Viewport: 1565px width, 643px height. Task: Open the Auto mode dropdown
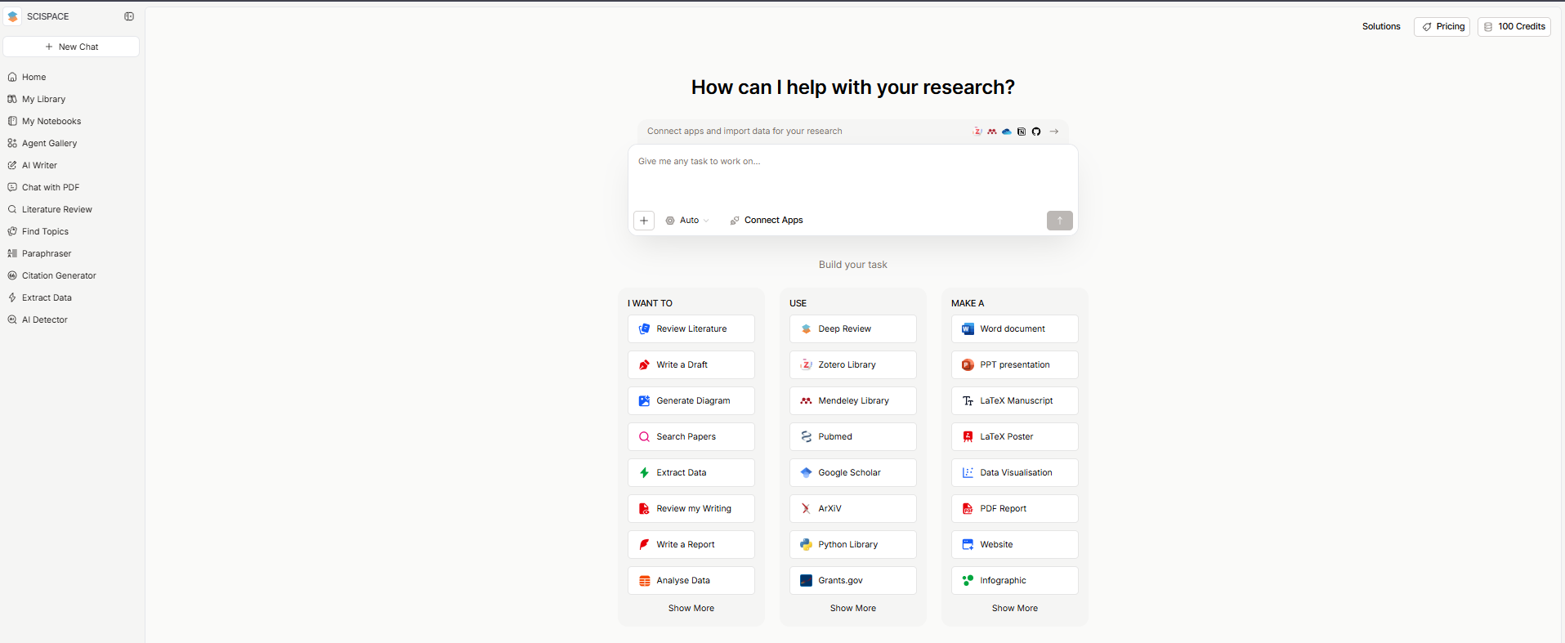point(687,221)
